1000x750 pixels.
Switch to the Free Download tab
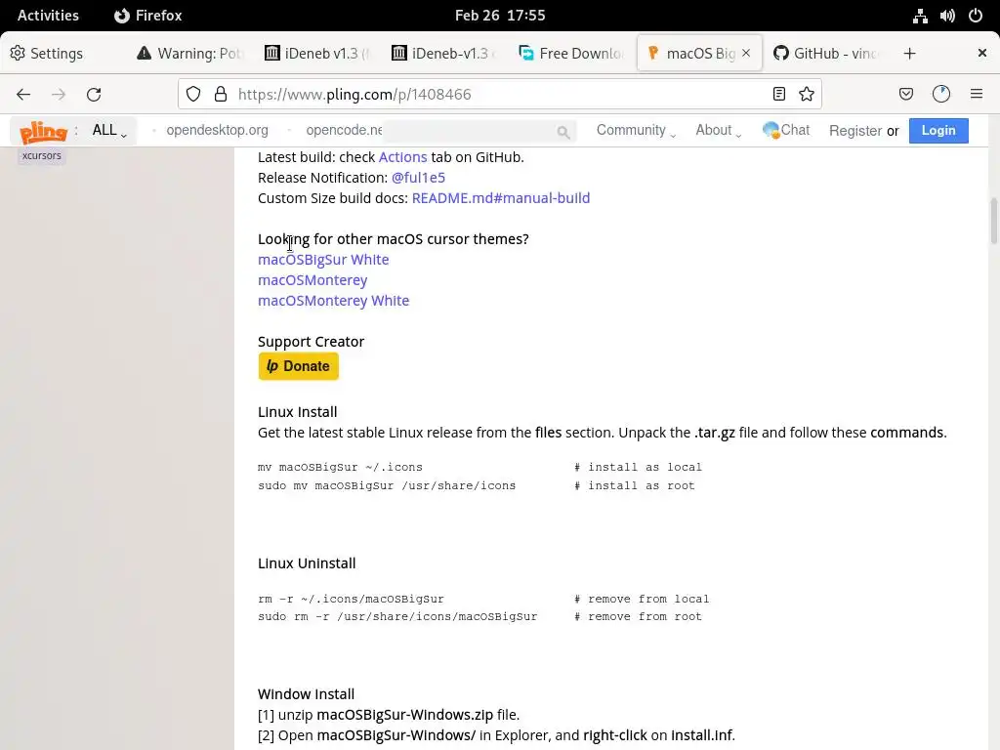click(570, 54)
